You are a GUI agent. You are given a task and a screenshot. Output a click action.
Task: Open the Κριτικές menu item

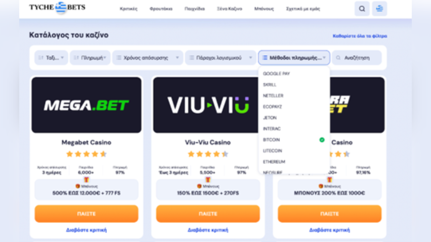(x=129, y=9)
